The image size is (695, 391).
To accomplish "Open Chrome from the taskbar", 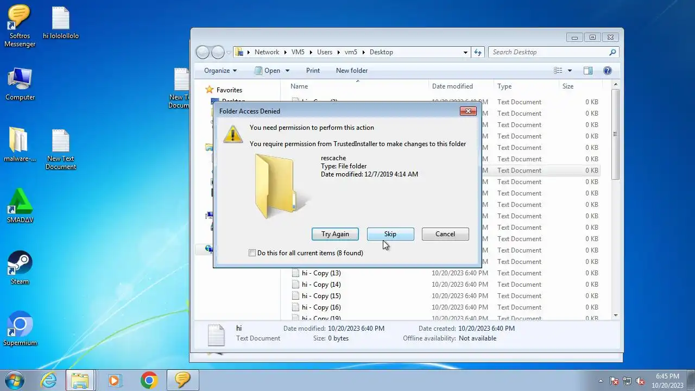I will point(149,380).
